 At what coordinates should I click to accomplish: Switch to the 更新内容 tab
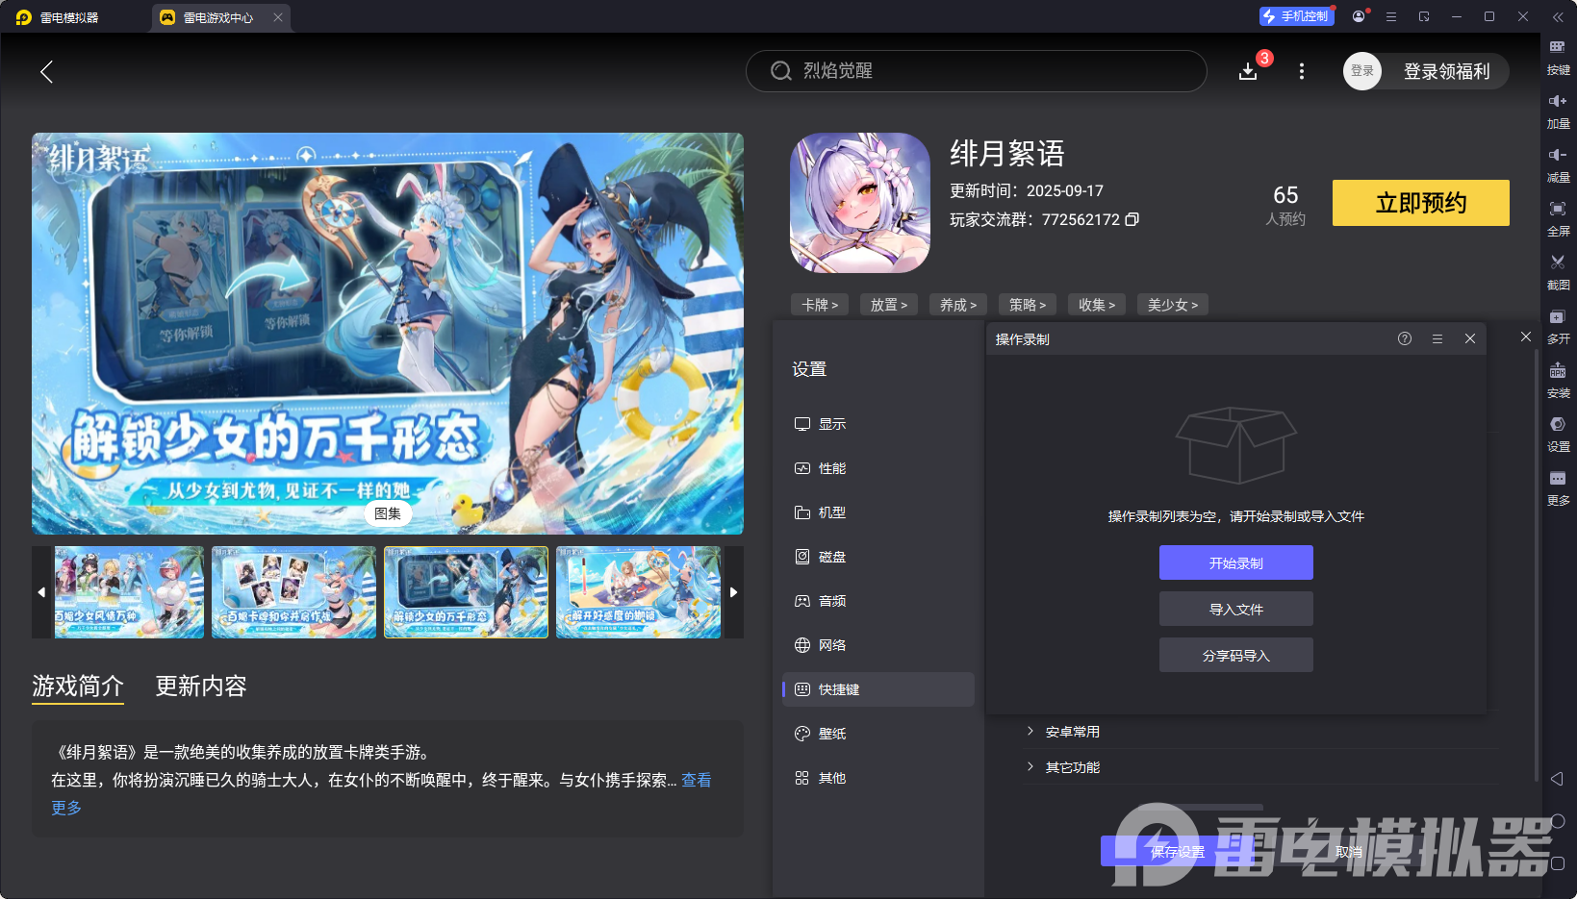[200, 687]
